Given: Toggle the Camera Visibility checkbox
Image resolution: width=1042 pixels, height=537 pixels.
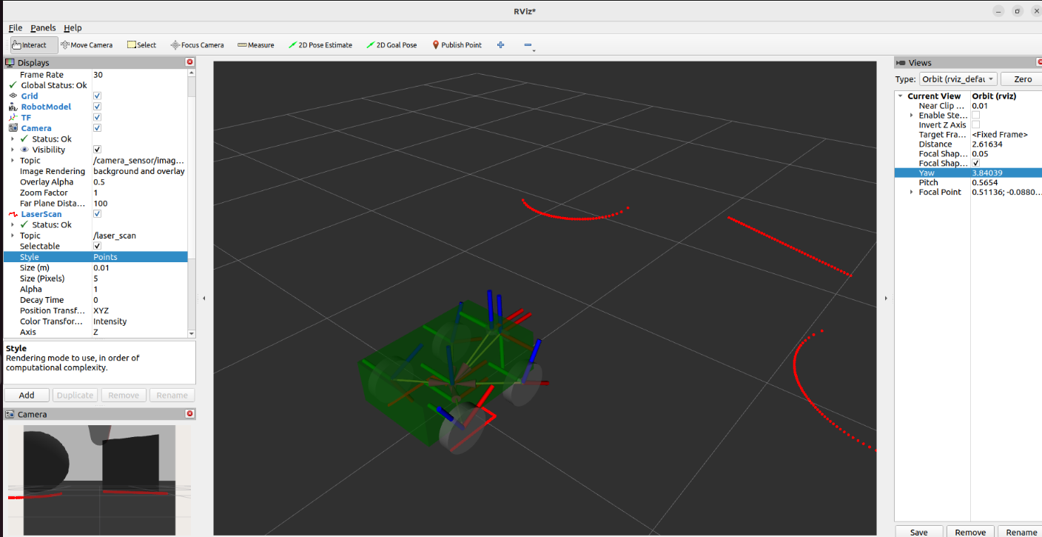Looking at the screenshot, I should click(97, 150).
